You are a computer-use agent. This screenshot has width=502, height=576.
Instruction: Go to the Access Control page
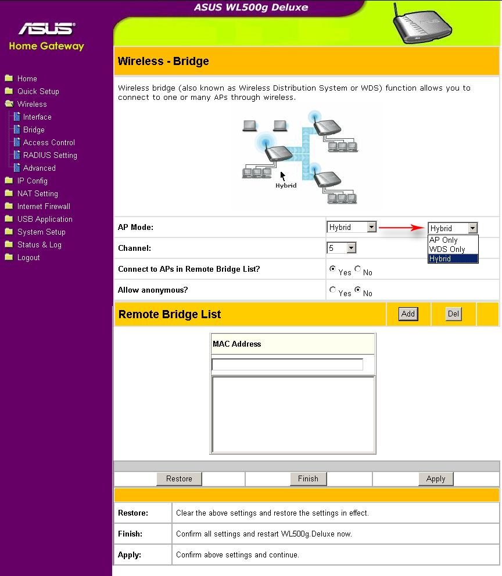click(x=49, y=142)
